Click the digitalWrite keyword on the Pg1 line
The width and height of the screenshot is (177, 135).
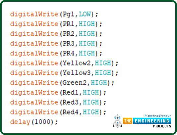tap(34, 15)
